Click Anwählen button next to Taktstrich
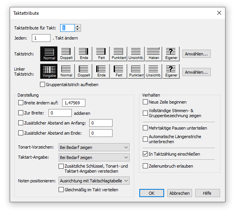 point(196,54)
